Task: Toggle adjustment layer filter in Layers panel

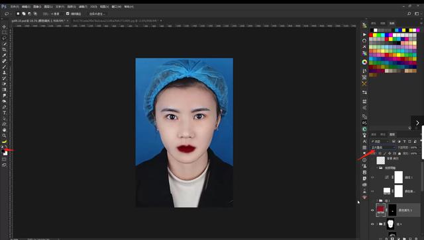Action: [x=399, y=141]
